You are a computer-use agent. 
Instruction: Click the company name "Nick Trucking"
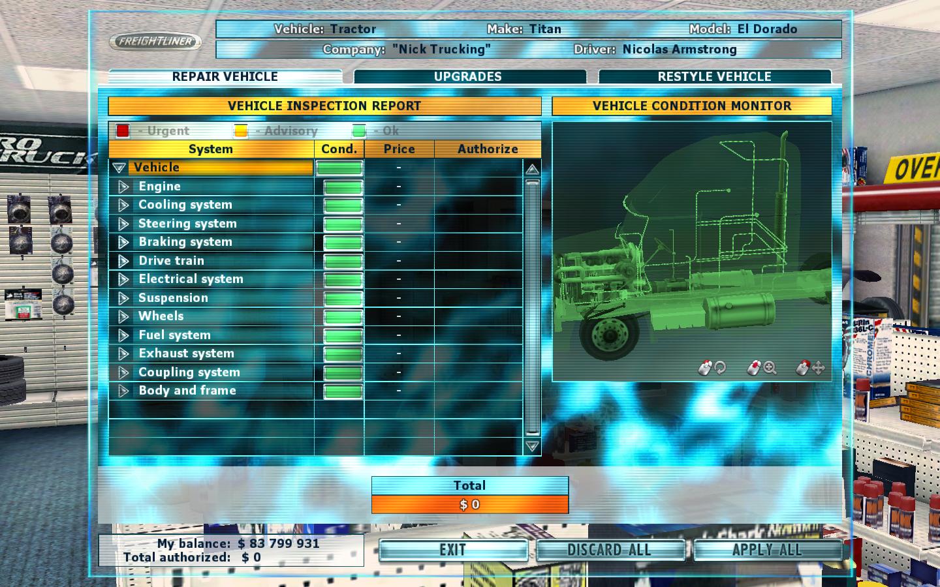(441, 50)
